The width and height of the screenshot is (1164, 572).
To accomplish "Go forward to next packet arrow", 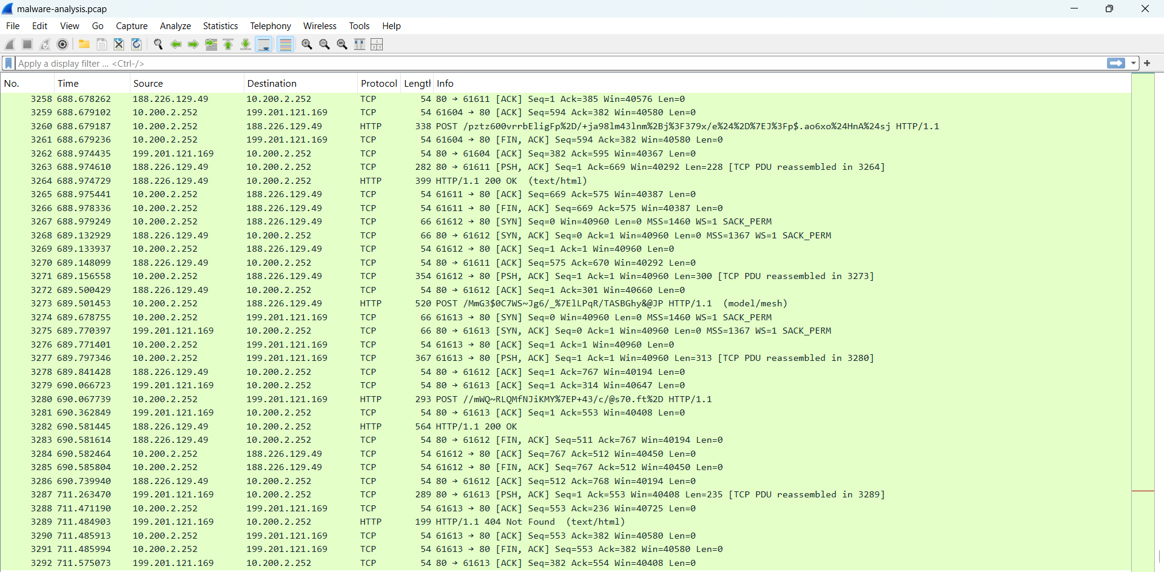I will tap(193, 44).
